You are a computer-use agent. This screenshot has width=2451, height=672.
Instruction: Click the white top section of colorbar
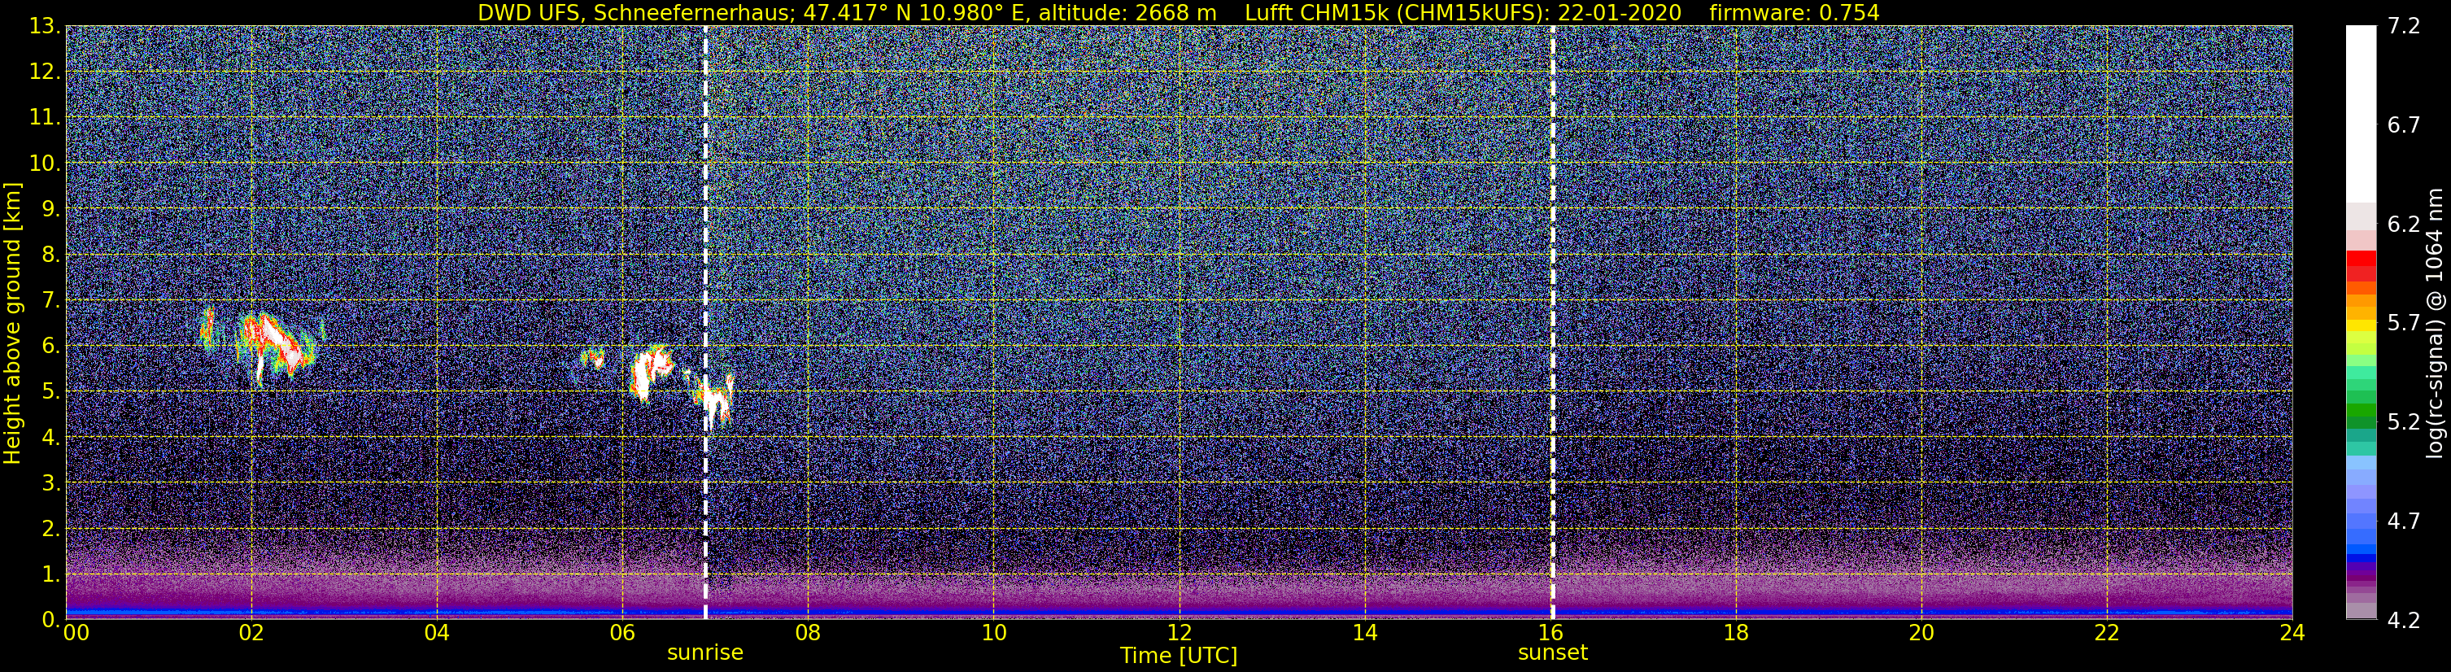(2361, 114)
